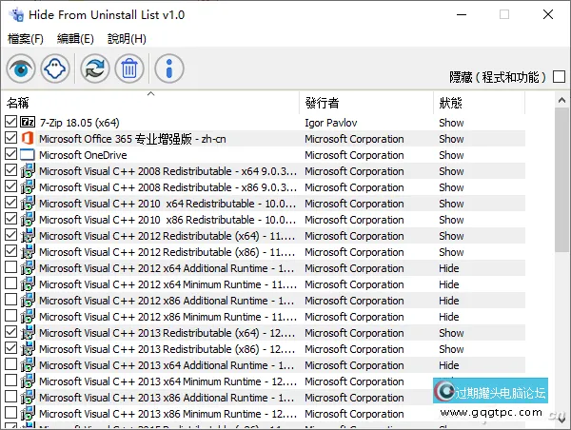Open the 檔案(F) menu
Viewport: 571px width, 430px height.
pyautogui.click(x=26, y=39)
